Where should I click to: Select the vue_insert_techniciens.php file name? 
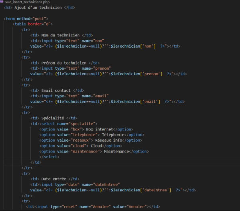pyautogui.click(x=27, y=2)
